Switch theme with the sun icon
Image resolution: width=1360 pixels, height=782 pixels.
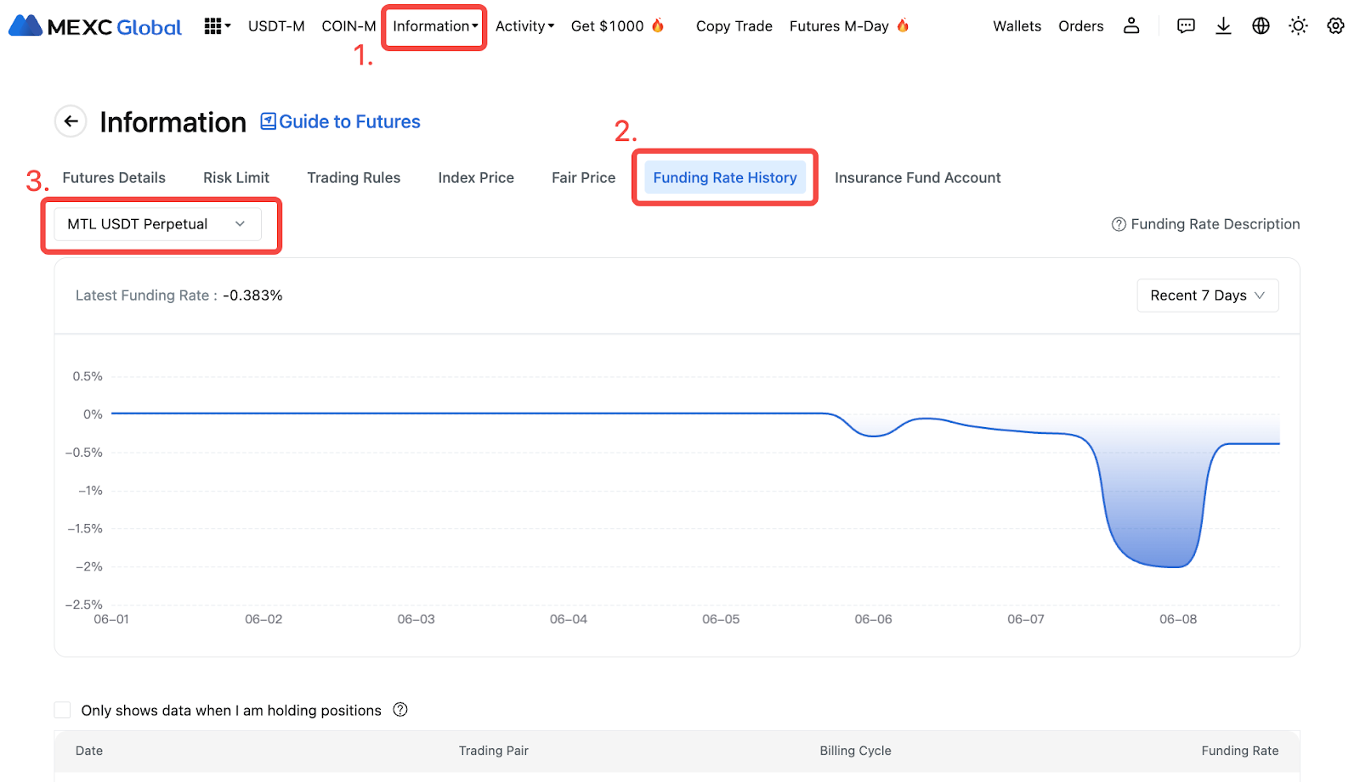1298,26
